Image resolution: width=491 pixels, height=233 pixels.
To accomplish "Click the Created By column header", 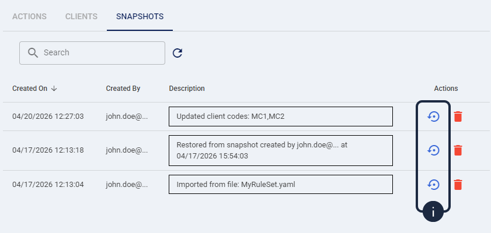I will [x=123, y=89].
